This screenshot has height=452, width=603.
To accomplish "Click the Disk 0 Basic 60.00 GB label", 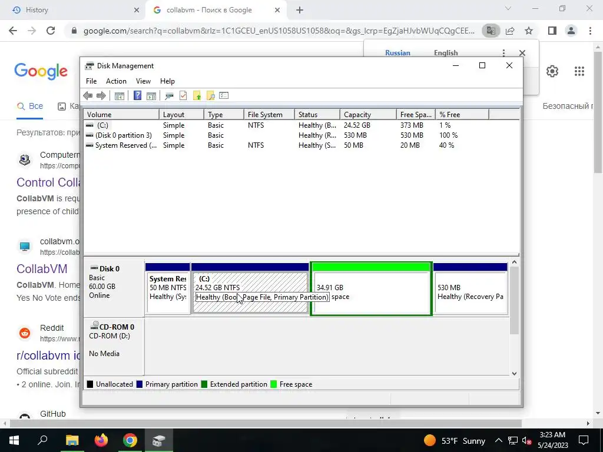I will click(114, 288).
